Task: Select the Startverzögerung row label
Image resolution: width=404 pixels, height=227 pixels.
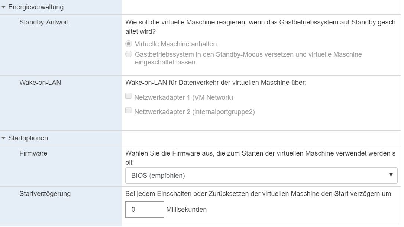Action: [x=45, y=194]
